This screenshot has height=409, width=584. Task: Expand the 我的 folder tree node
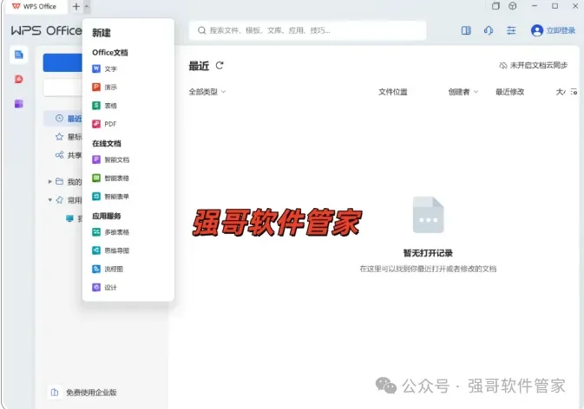click(x=50, y=182)
